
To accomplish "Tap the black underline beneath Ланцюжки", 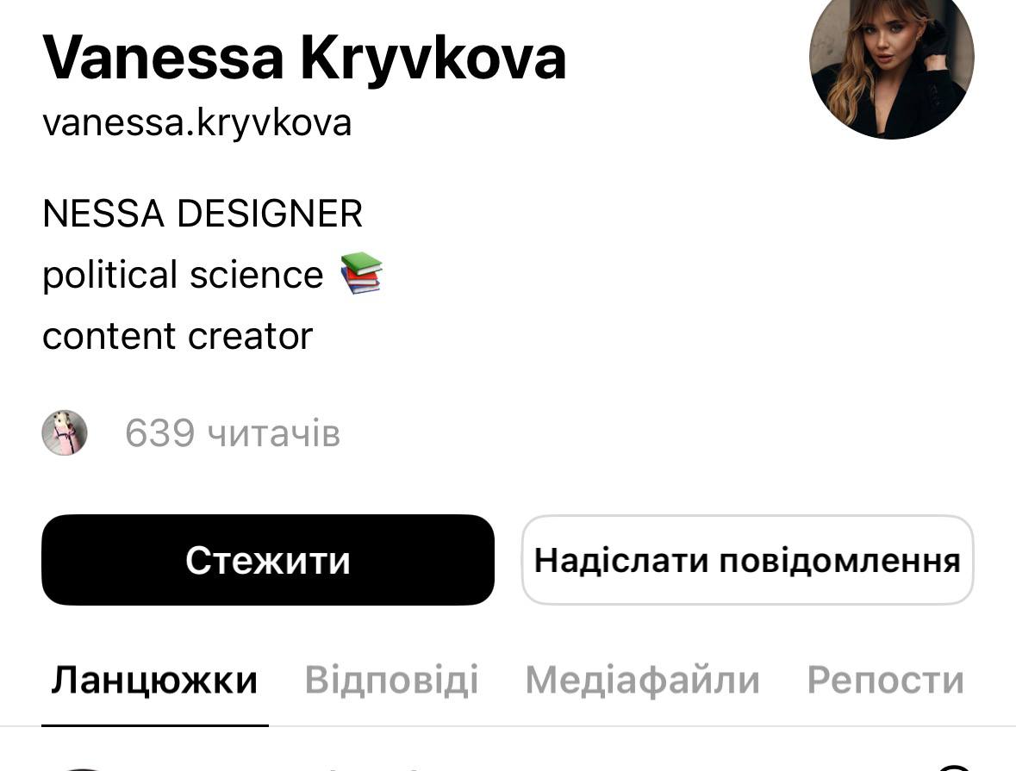I will point(154,724).
